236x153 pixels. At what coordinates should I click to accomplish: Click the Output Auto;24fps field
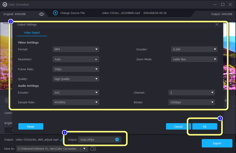[96, 139]
